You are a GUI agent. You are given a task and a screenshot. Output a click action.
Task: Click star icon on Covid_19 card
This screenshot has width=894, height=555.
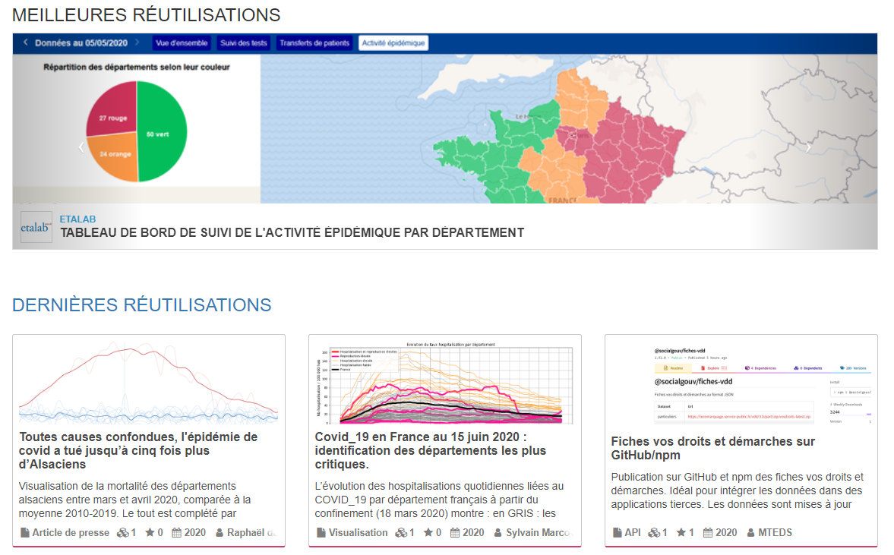[428, 533]
